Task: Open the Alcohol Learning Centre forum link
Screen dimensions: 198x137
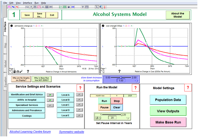Action: [x=30, y=132]
